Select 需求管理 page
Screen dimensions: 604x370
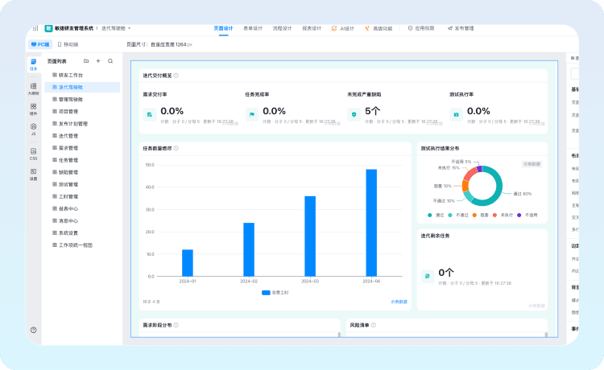(82, 148)
